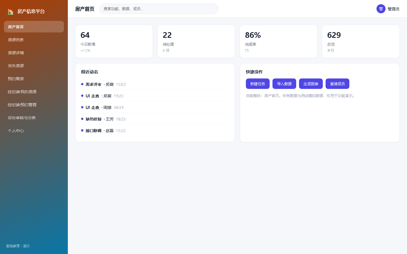Focus the search input field
The width and height of the screenshot is (407, 254).
159,9
